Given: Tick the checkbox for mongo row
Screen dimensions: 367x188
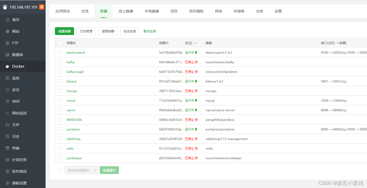Looking at the screenshot, I should coord(60,91).
